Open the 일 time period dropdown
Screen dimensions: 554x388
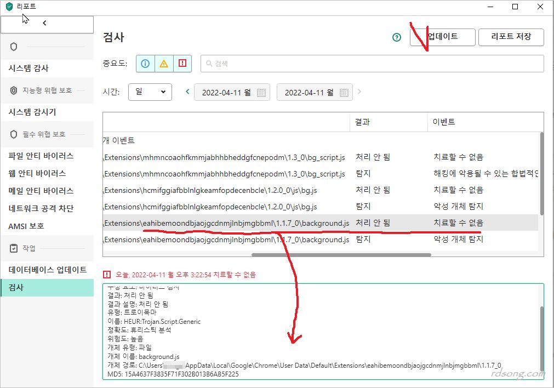150,92
